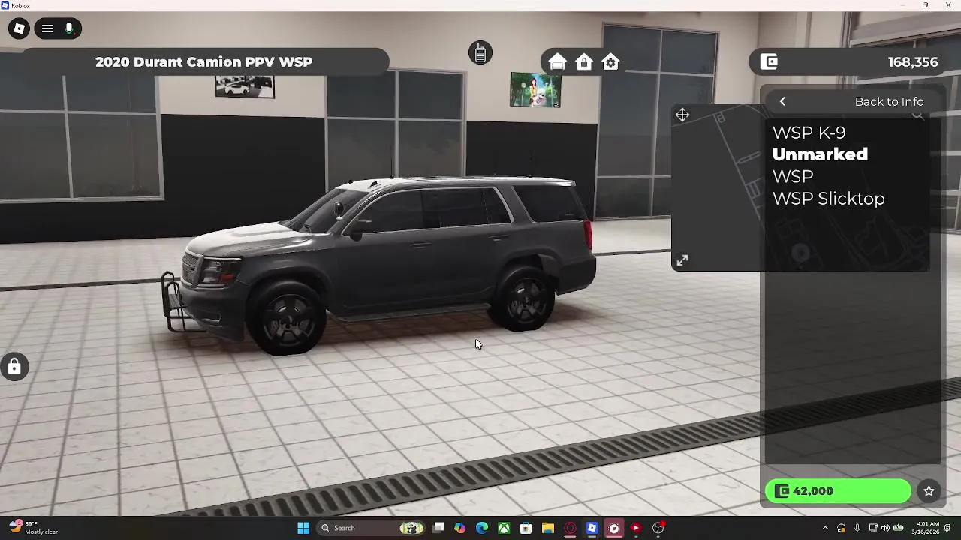Open File Explorer from taskbar

(x=547, y=528)
